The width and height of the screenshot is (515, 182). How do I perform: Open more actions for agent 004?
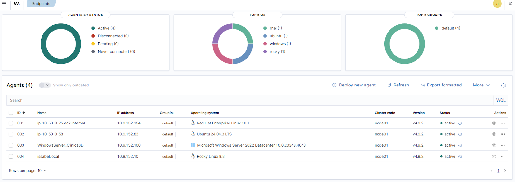(x=503, y=156)
